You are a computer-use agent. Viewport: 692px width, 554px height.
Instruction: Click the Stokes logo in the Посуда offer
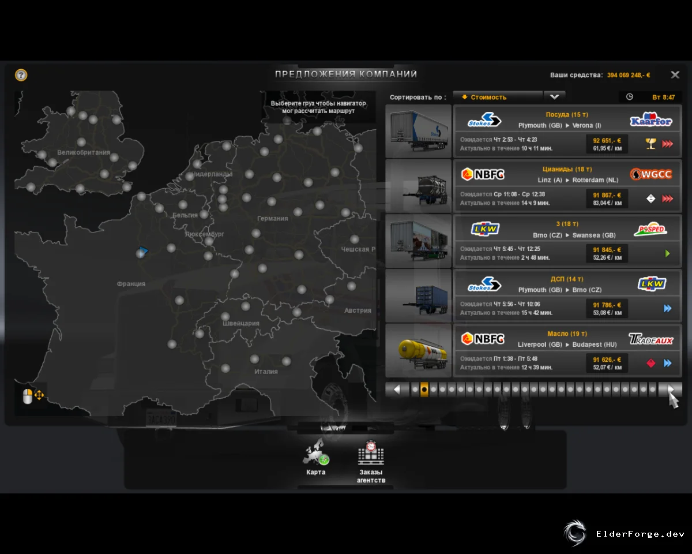(x=484, y=119)
